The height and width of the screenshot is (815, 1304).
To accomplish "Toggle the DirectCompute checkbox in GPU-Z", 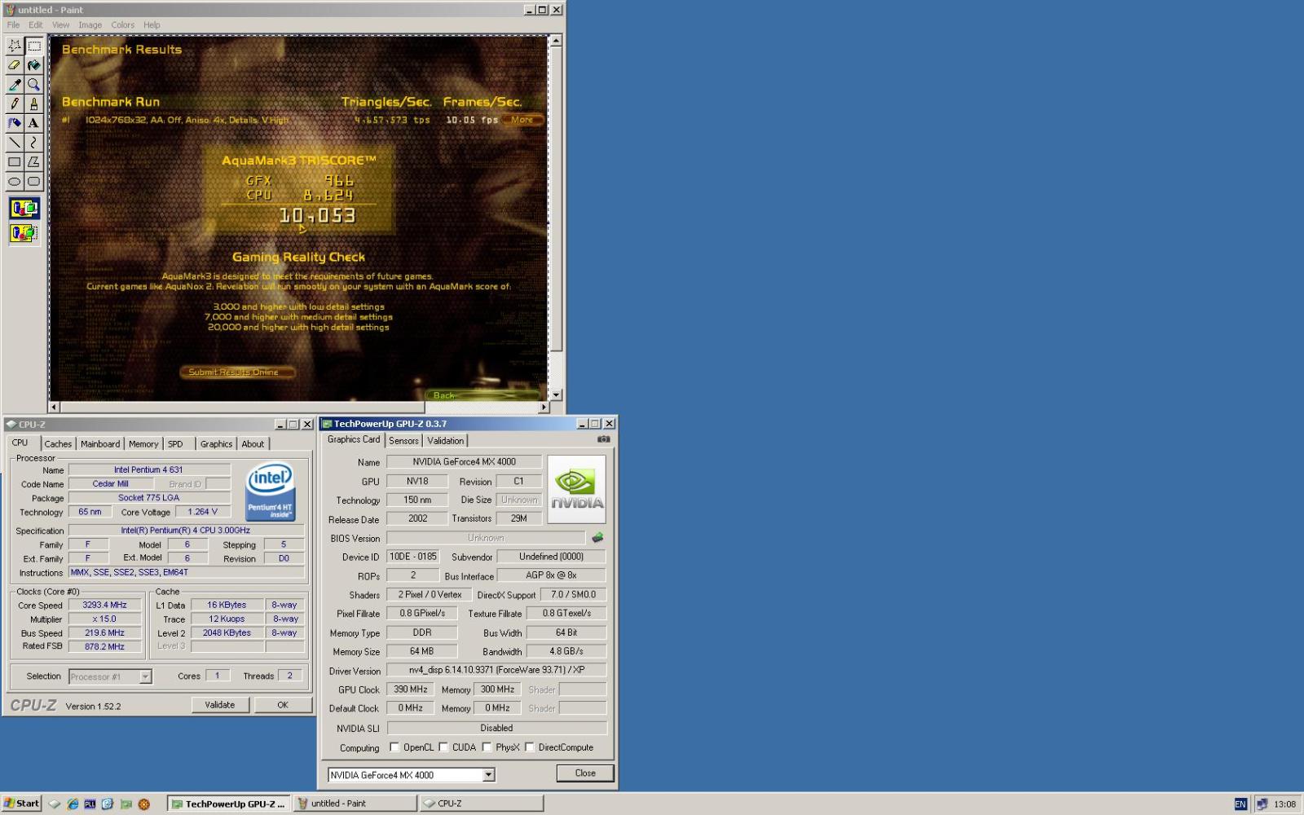I will (x=530, y=747).
